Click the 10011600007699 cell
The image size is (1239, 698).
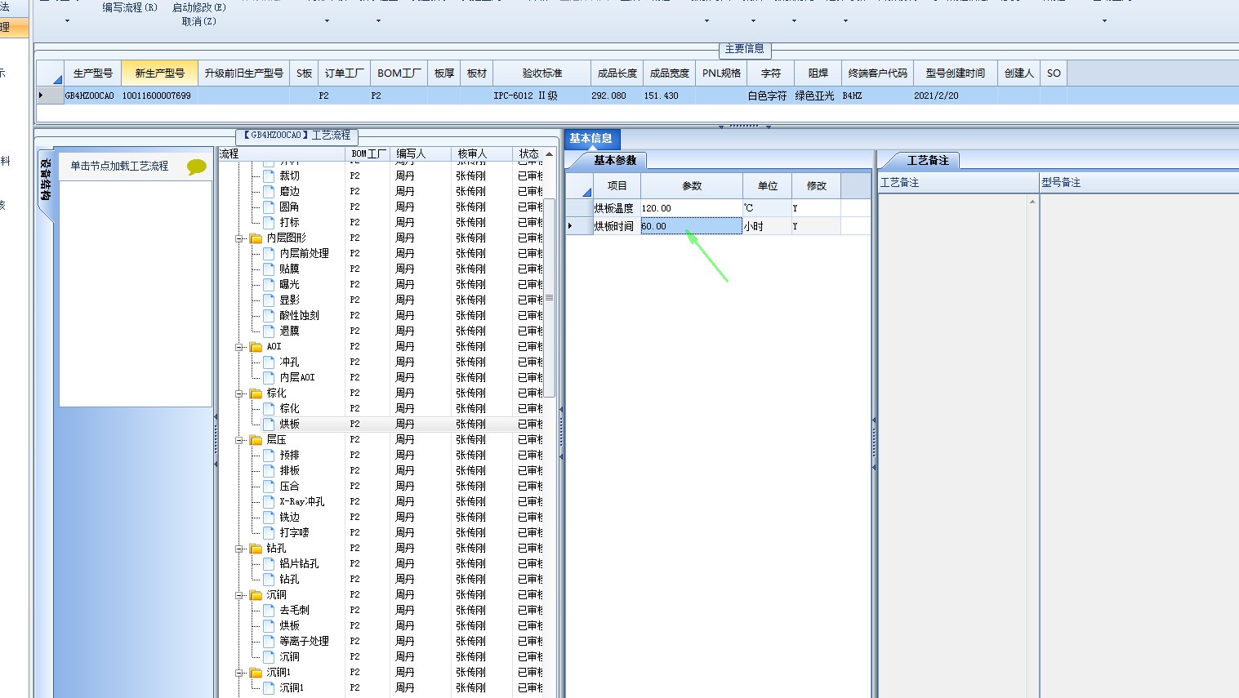[x=158, y=96]
